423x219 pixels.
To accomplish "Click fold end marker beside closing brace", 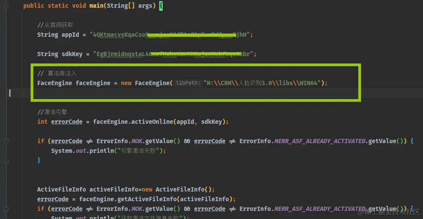I will click(x=6, y=161).
